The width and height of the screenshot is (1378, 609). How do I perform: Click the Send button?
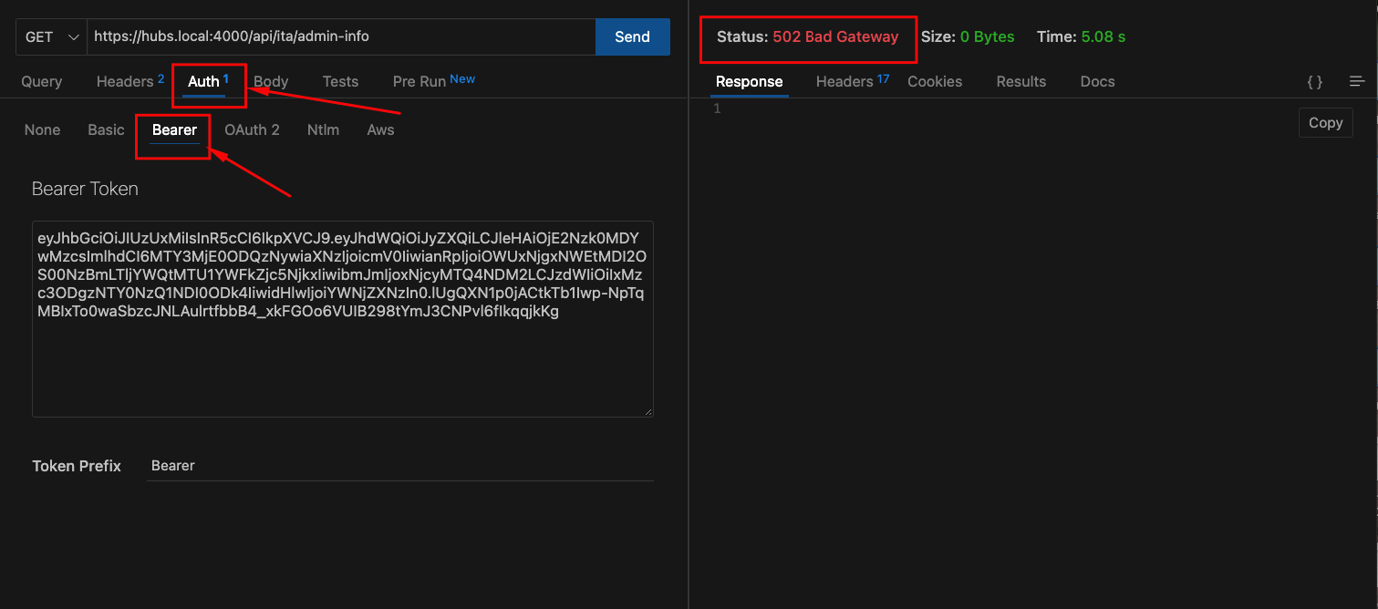[632, 36]
